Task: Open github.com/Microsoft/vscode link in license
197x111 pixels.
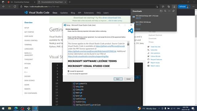Action: pyautogui.click(x=110, y=46)
